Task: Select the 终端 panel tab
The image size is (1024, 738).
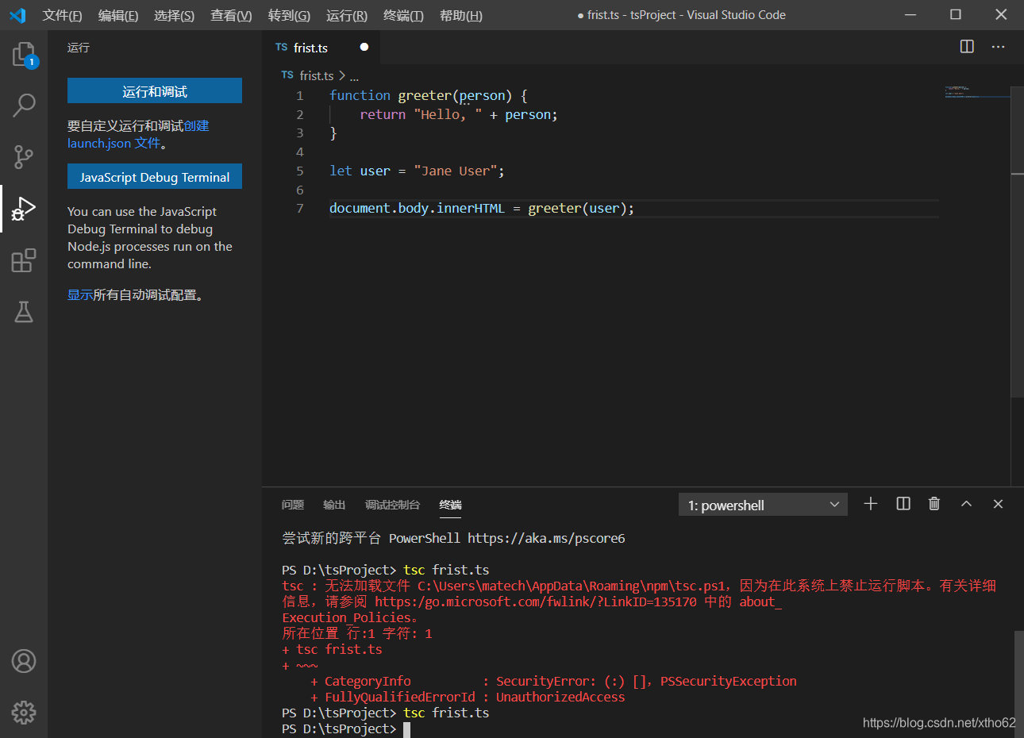Action: tap(450, 505)
